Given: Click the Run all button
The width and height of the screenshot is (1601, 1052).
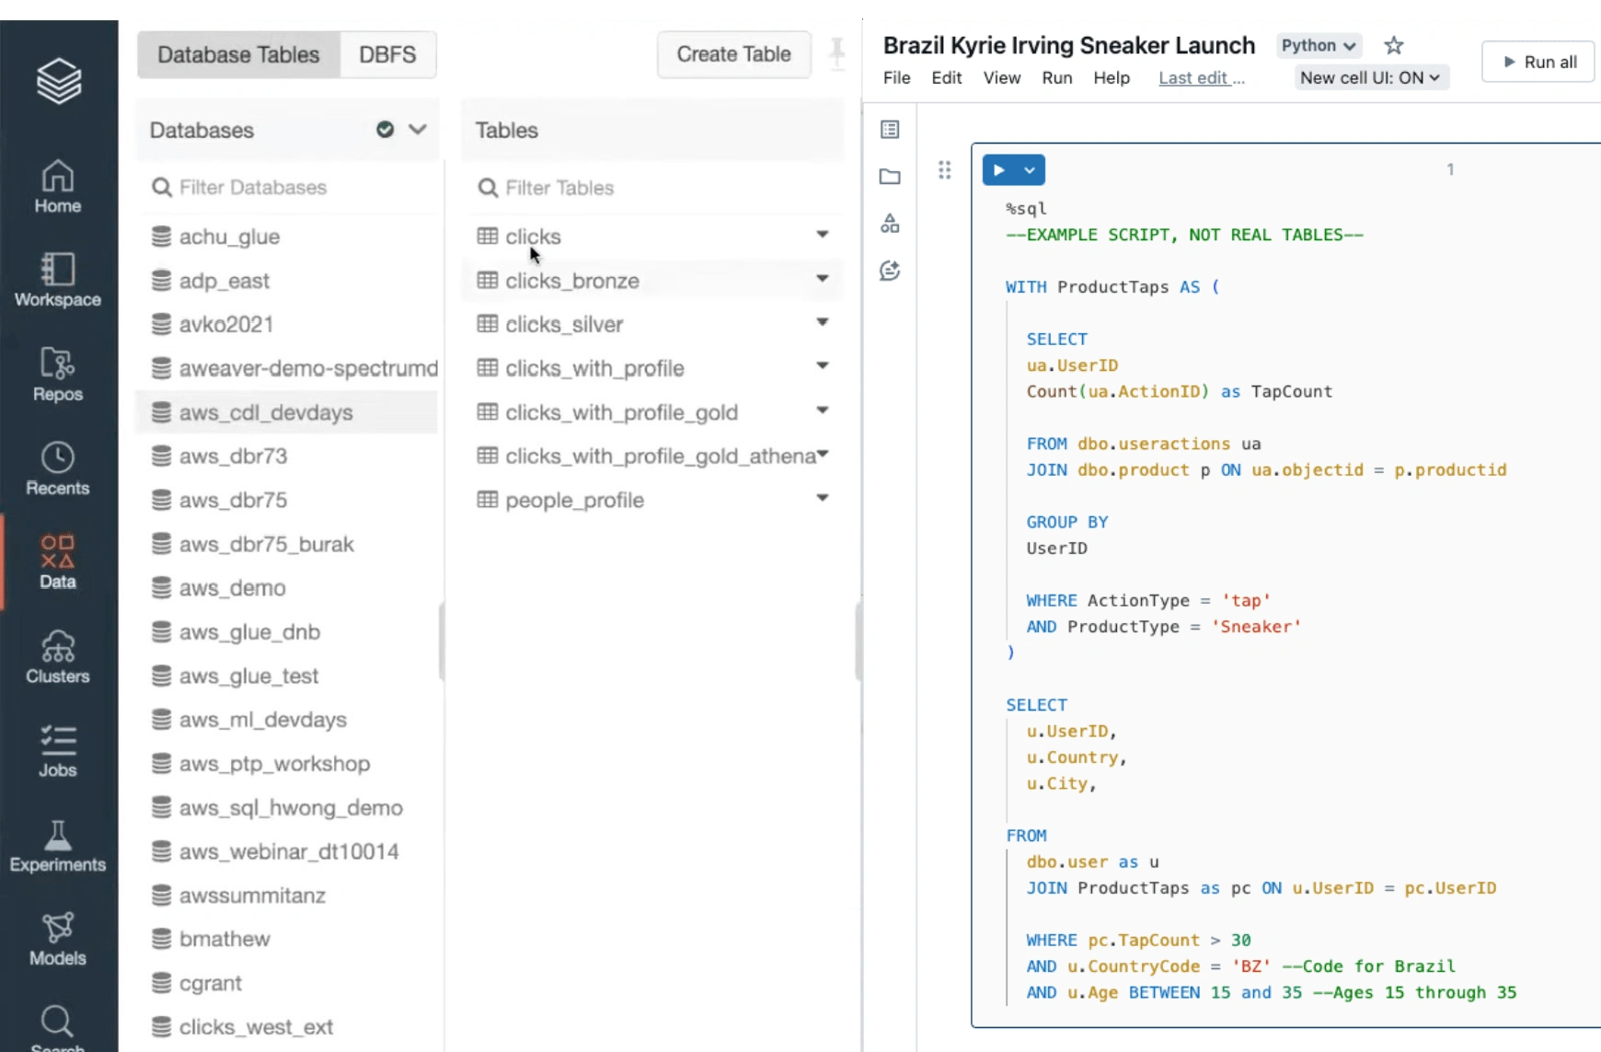Looking at the screenshot, I should 1538,62.
